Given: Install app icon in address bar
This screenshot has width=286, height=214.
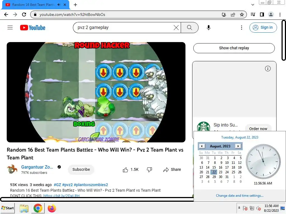Looking at the screenshot, I should (224, 14).
